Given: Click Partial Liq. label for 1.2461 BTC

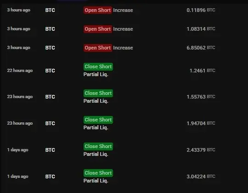Looking at the screenshot, I should [96, 74].
